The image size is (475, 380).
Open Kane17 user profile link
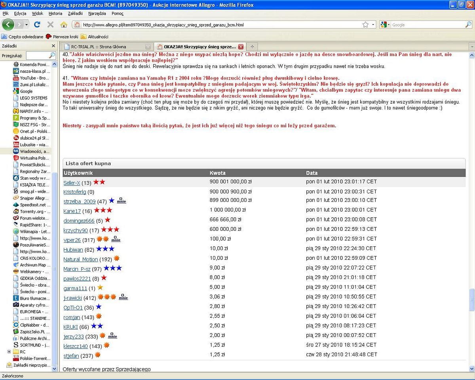coord(72,211)
